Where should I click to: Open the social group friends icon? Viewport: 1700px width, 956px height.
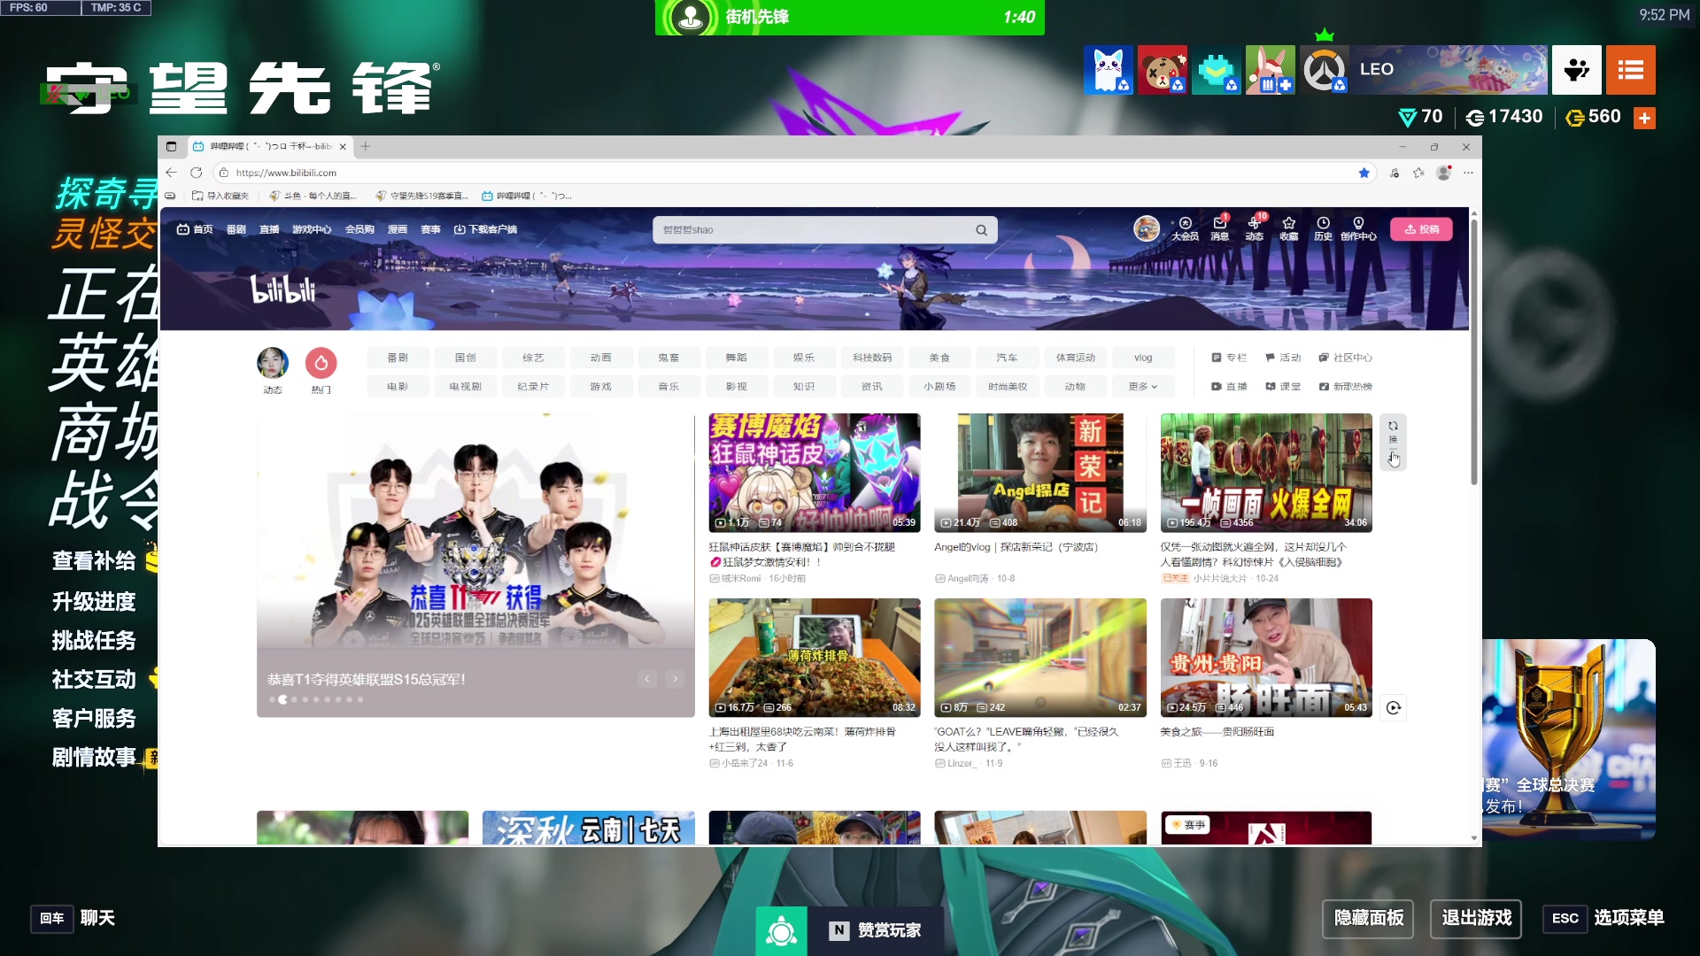[1576, 70]
